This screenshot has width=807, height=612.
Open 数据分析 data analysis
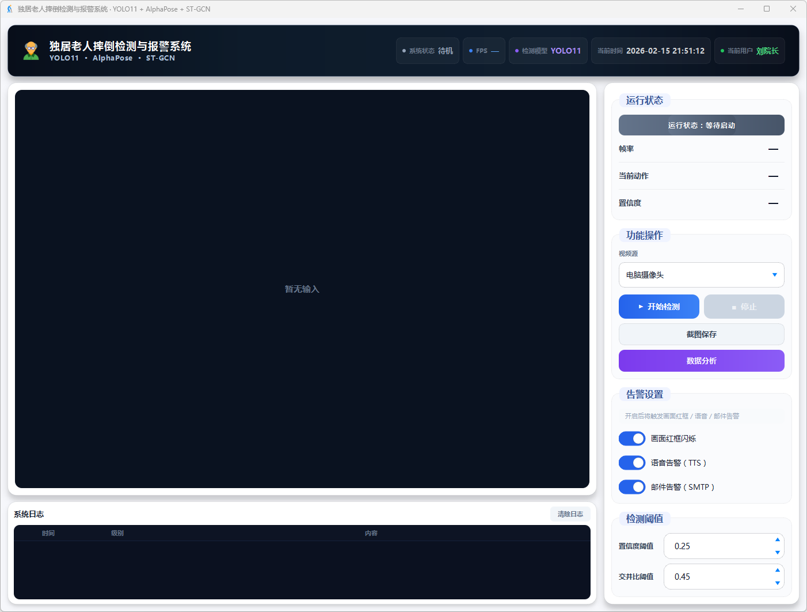(x=701, y=361)
